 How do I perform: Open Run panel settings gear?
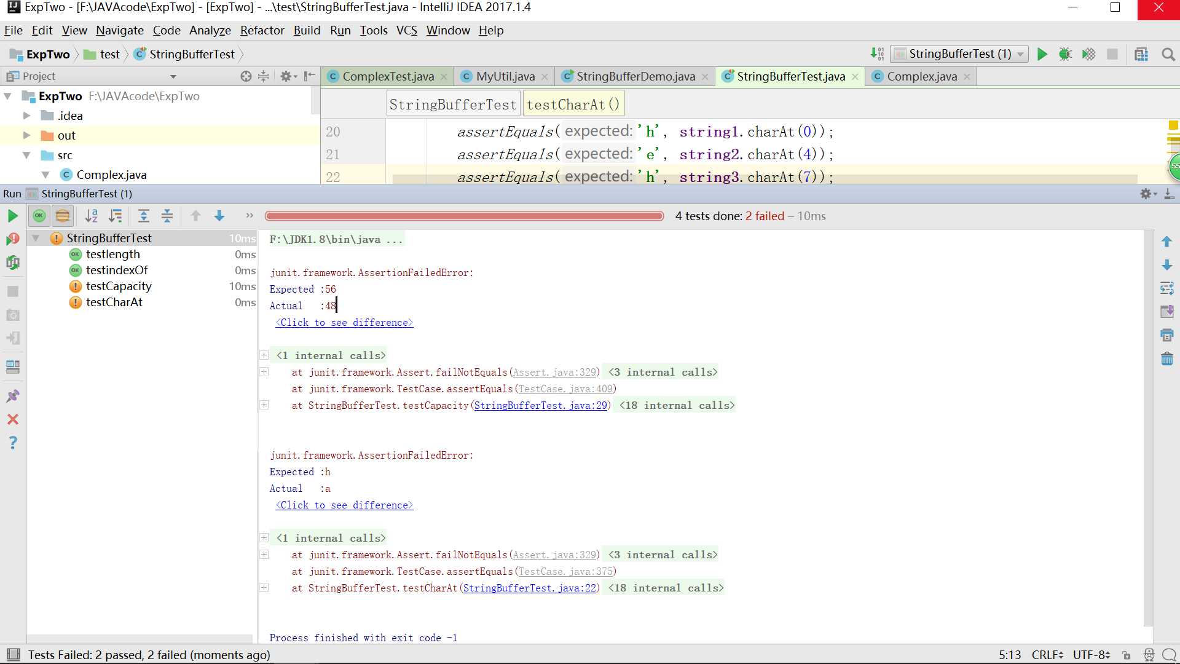[x=1147, y=194]
